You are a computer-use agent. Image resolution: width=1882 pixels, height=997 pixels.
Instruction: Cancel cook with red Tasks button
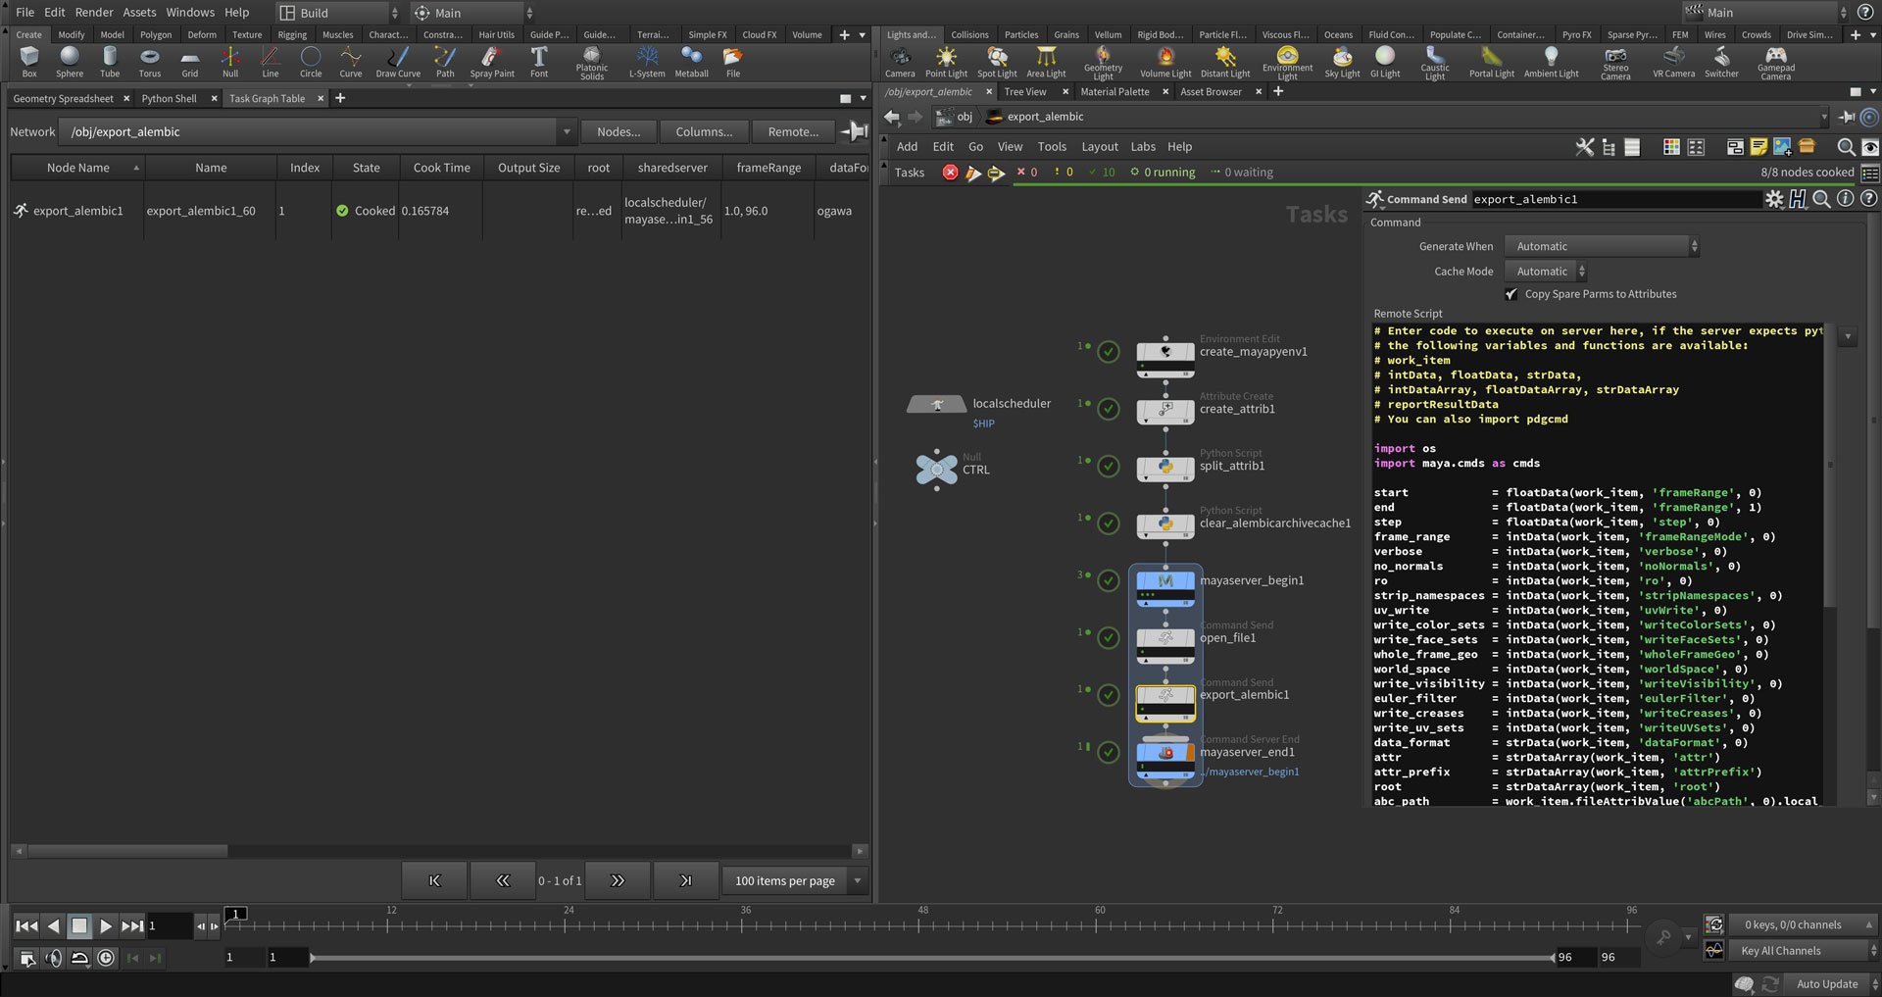click(950, 173)
